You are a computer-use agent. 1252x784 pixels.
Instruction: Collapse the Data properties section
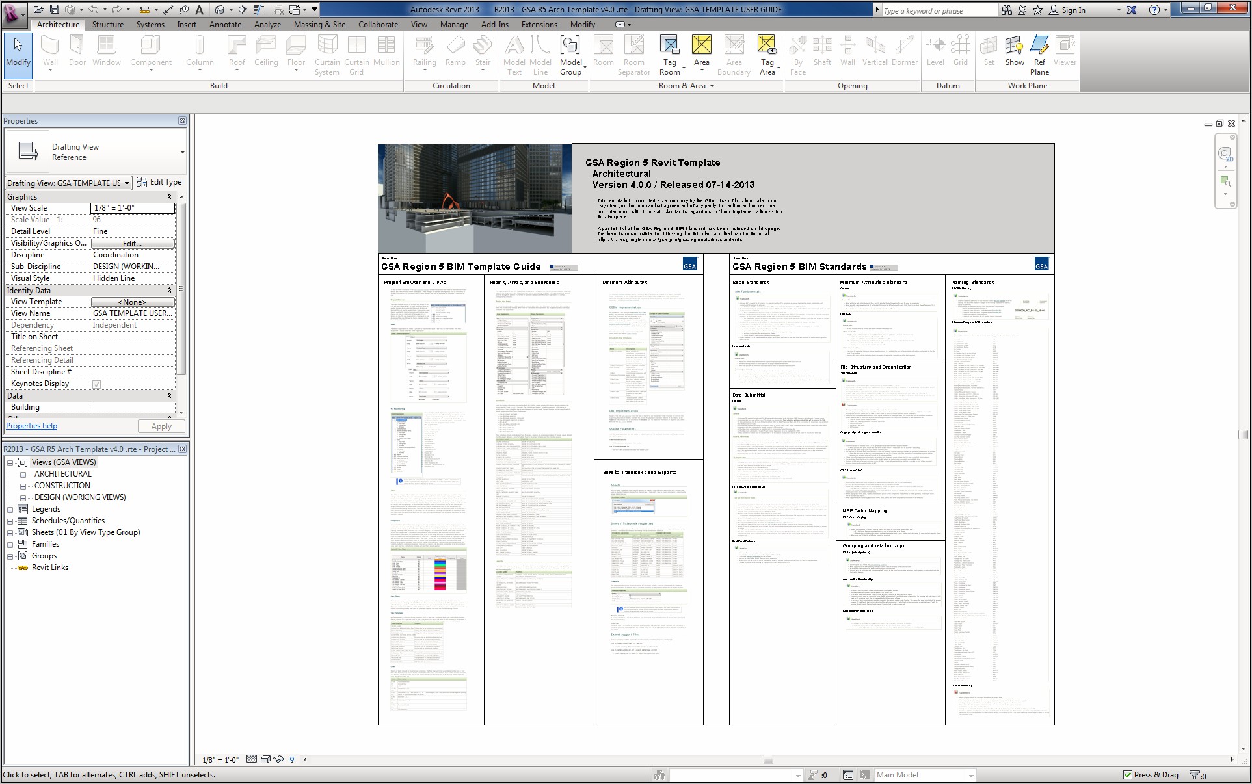[x=170, y=396]
